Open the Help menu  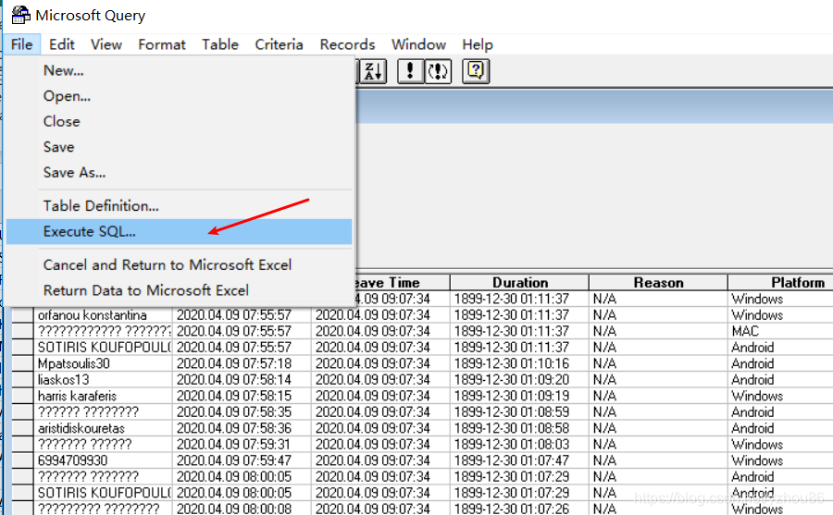coord(478,44)
